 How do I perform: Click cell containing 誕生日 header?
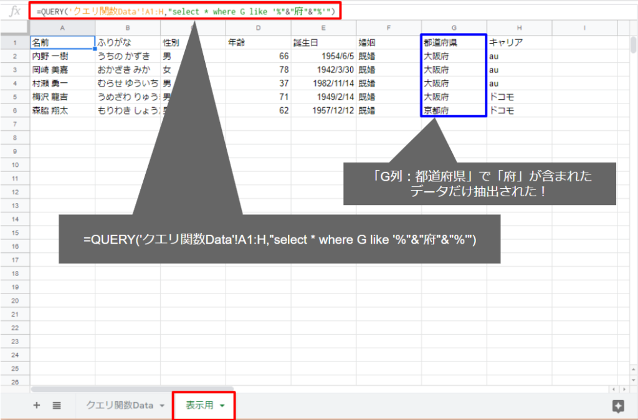pyautogui.click(x=323, y=42)
